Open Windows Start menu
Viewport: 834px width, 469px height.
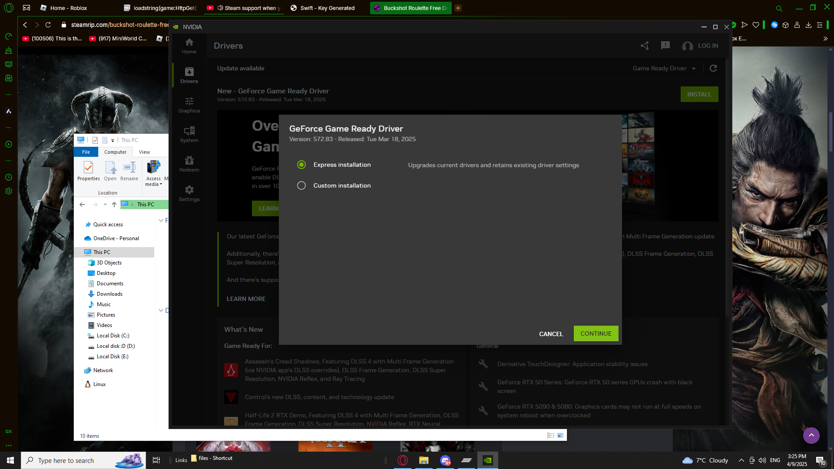(x=10, y=460)
